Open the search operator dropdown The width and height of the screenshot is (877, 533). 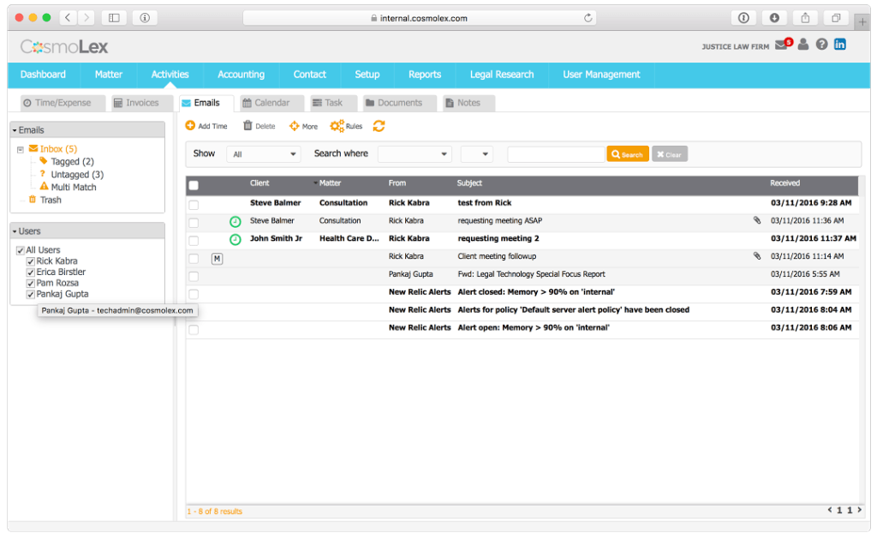point(476,154)
